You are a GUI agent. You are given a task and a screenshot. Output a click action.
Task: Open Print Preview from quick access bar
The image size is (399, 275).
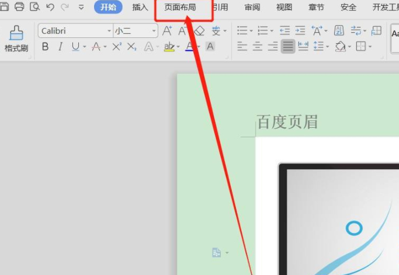(34, 6)
